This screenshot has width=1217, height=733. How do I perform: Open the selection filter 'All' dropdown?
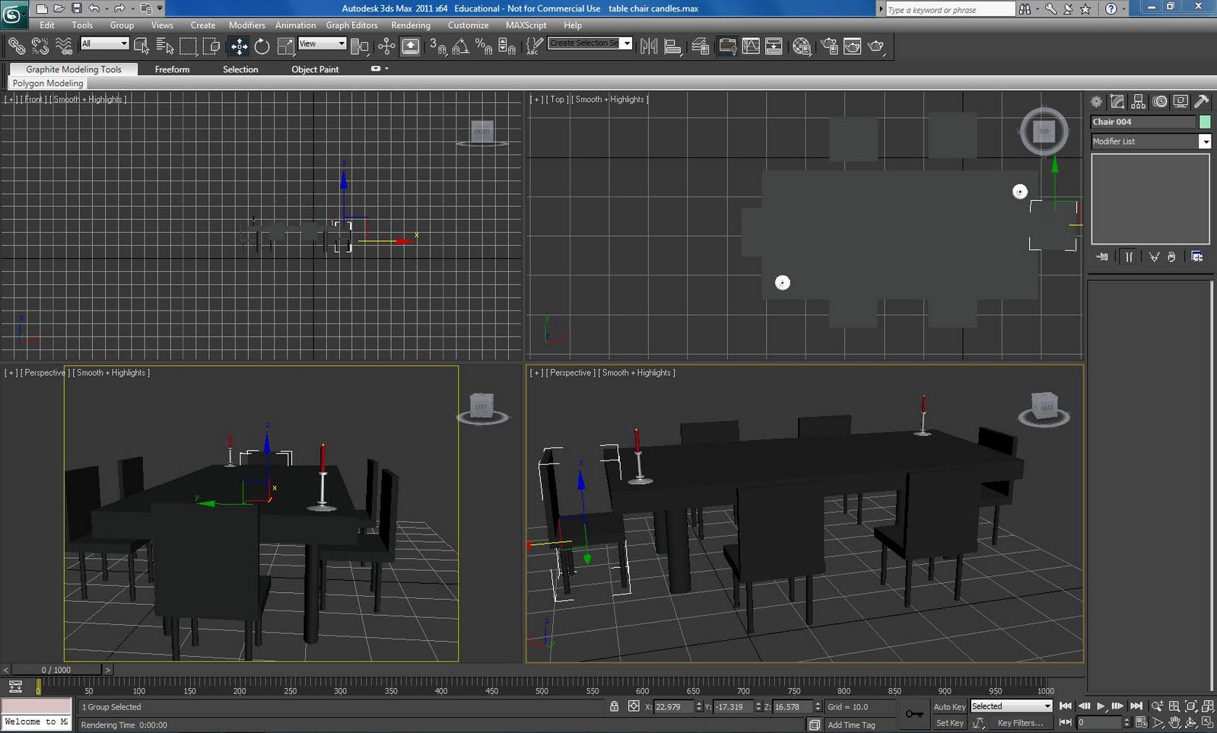point(104,43)
